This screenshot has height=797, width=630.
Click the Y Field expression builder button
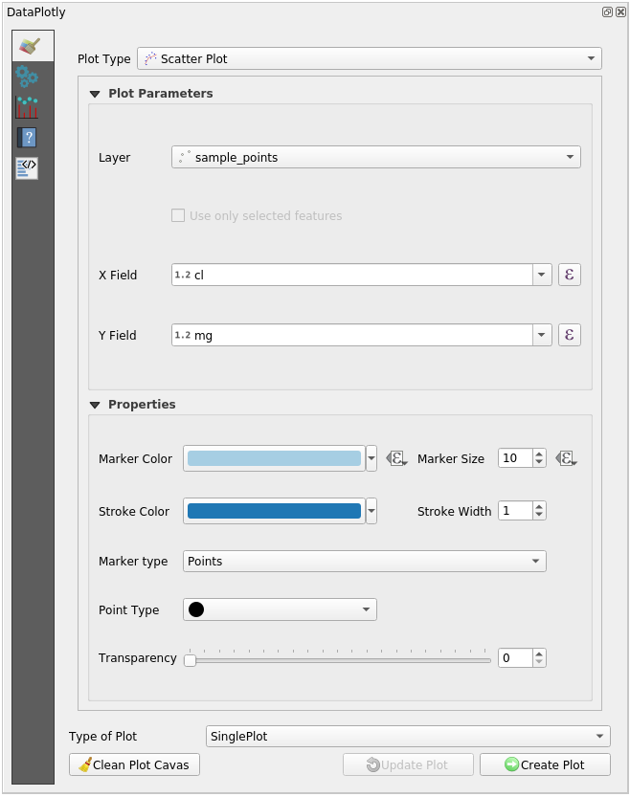click(x=570, y=335)
